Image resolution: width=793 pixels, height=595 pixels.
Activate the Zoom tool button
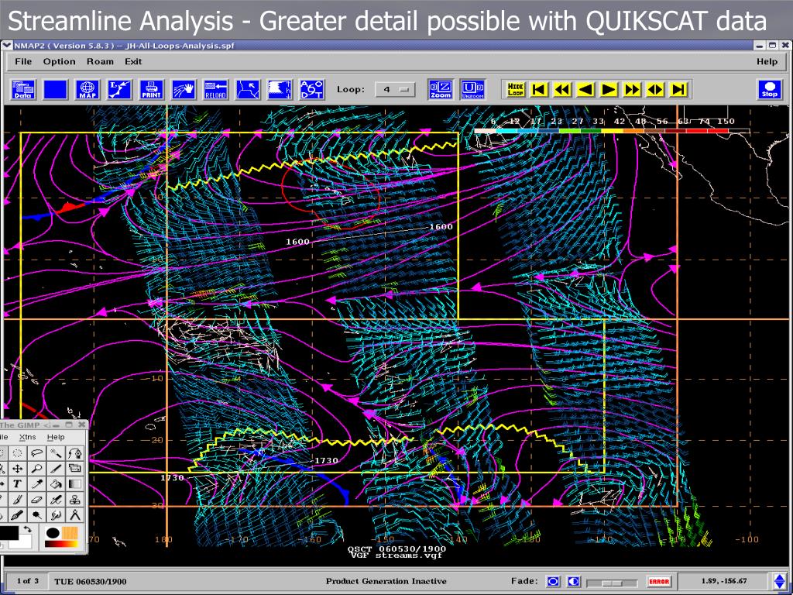[441, 90]
